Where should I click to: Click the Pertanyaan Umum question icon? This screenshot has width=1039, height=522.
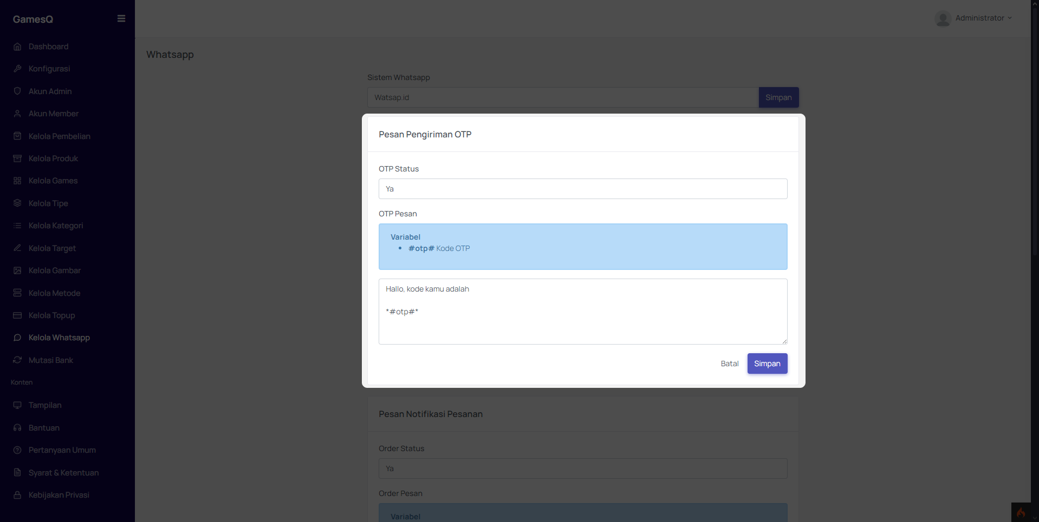pos(17,450)
